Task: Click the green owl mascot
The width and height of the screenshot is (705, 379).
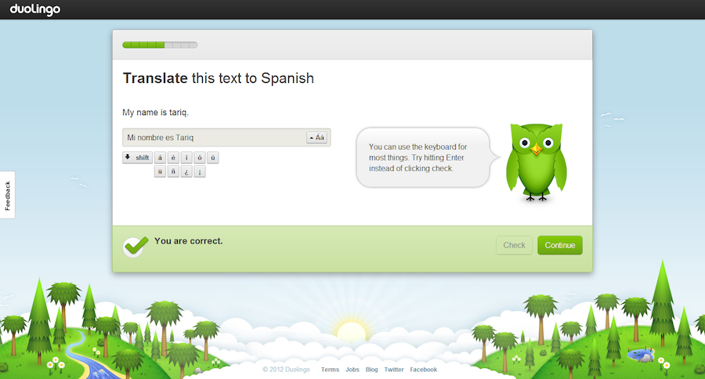Action: tap(537, 162)
